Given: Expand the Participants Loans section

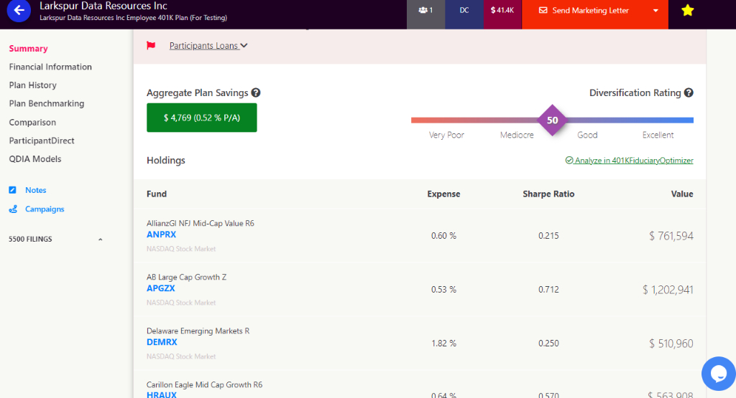Looking at the screenshot, I should pyautogui.click(x=208, y=46).
